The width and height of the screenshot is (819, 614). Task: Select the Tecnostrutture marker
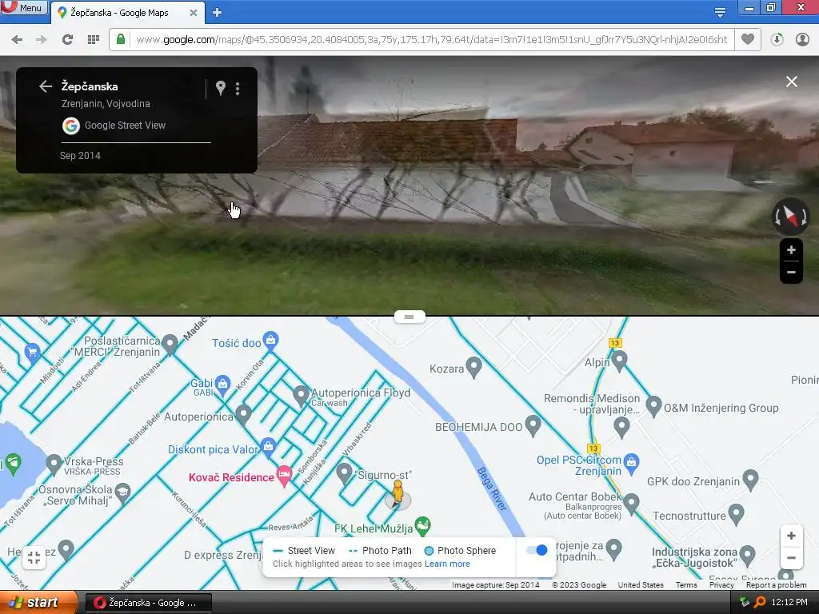point(736,514)
